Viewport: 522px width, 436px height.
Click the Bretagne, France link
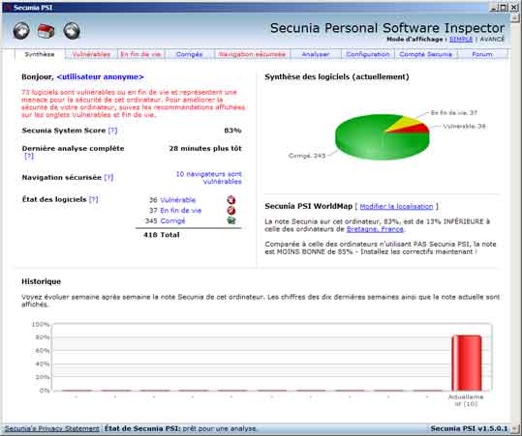click(375, 229)
